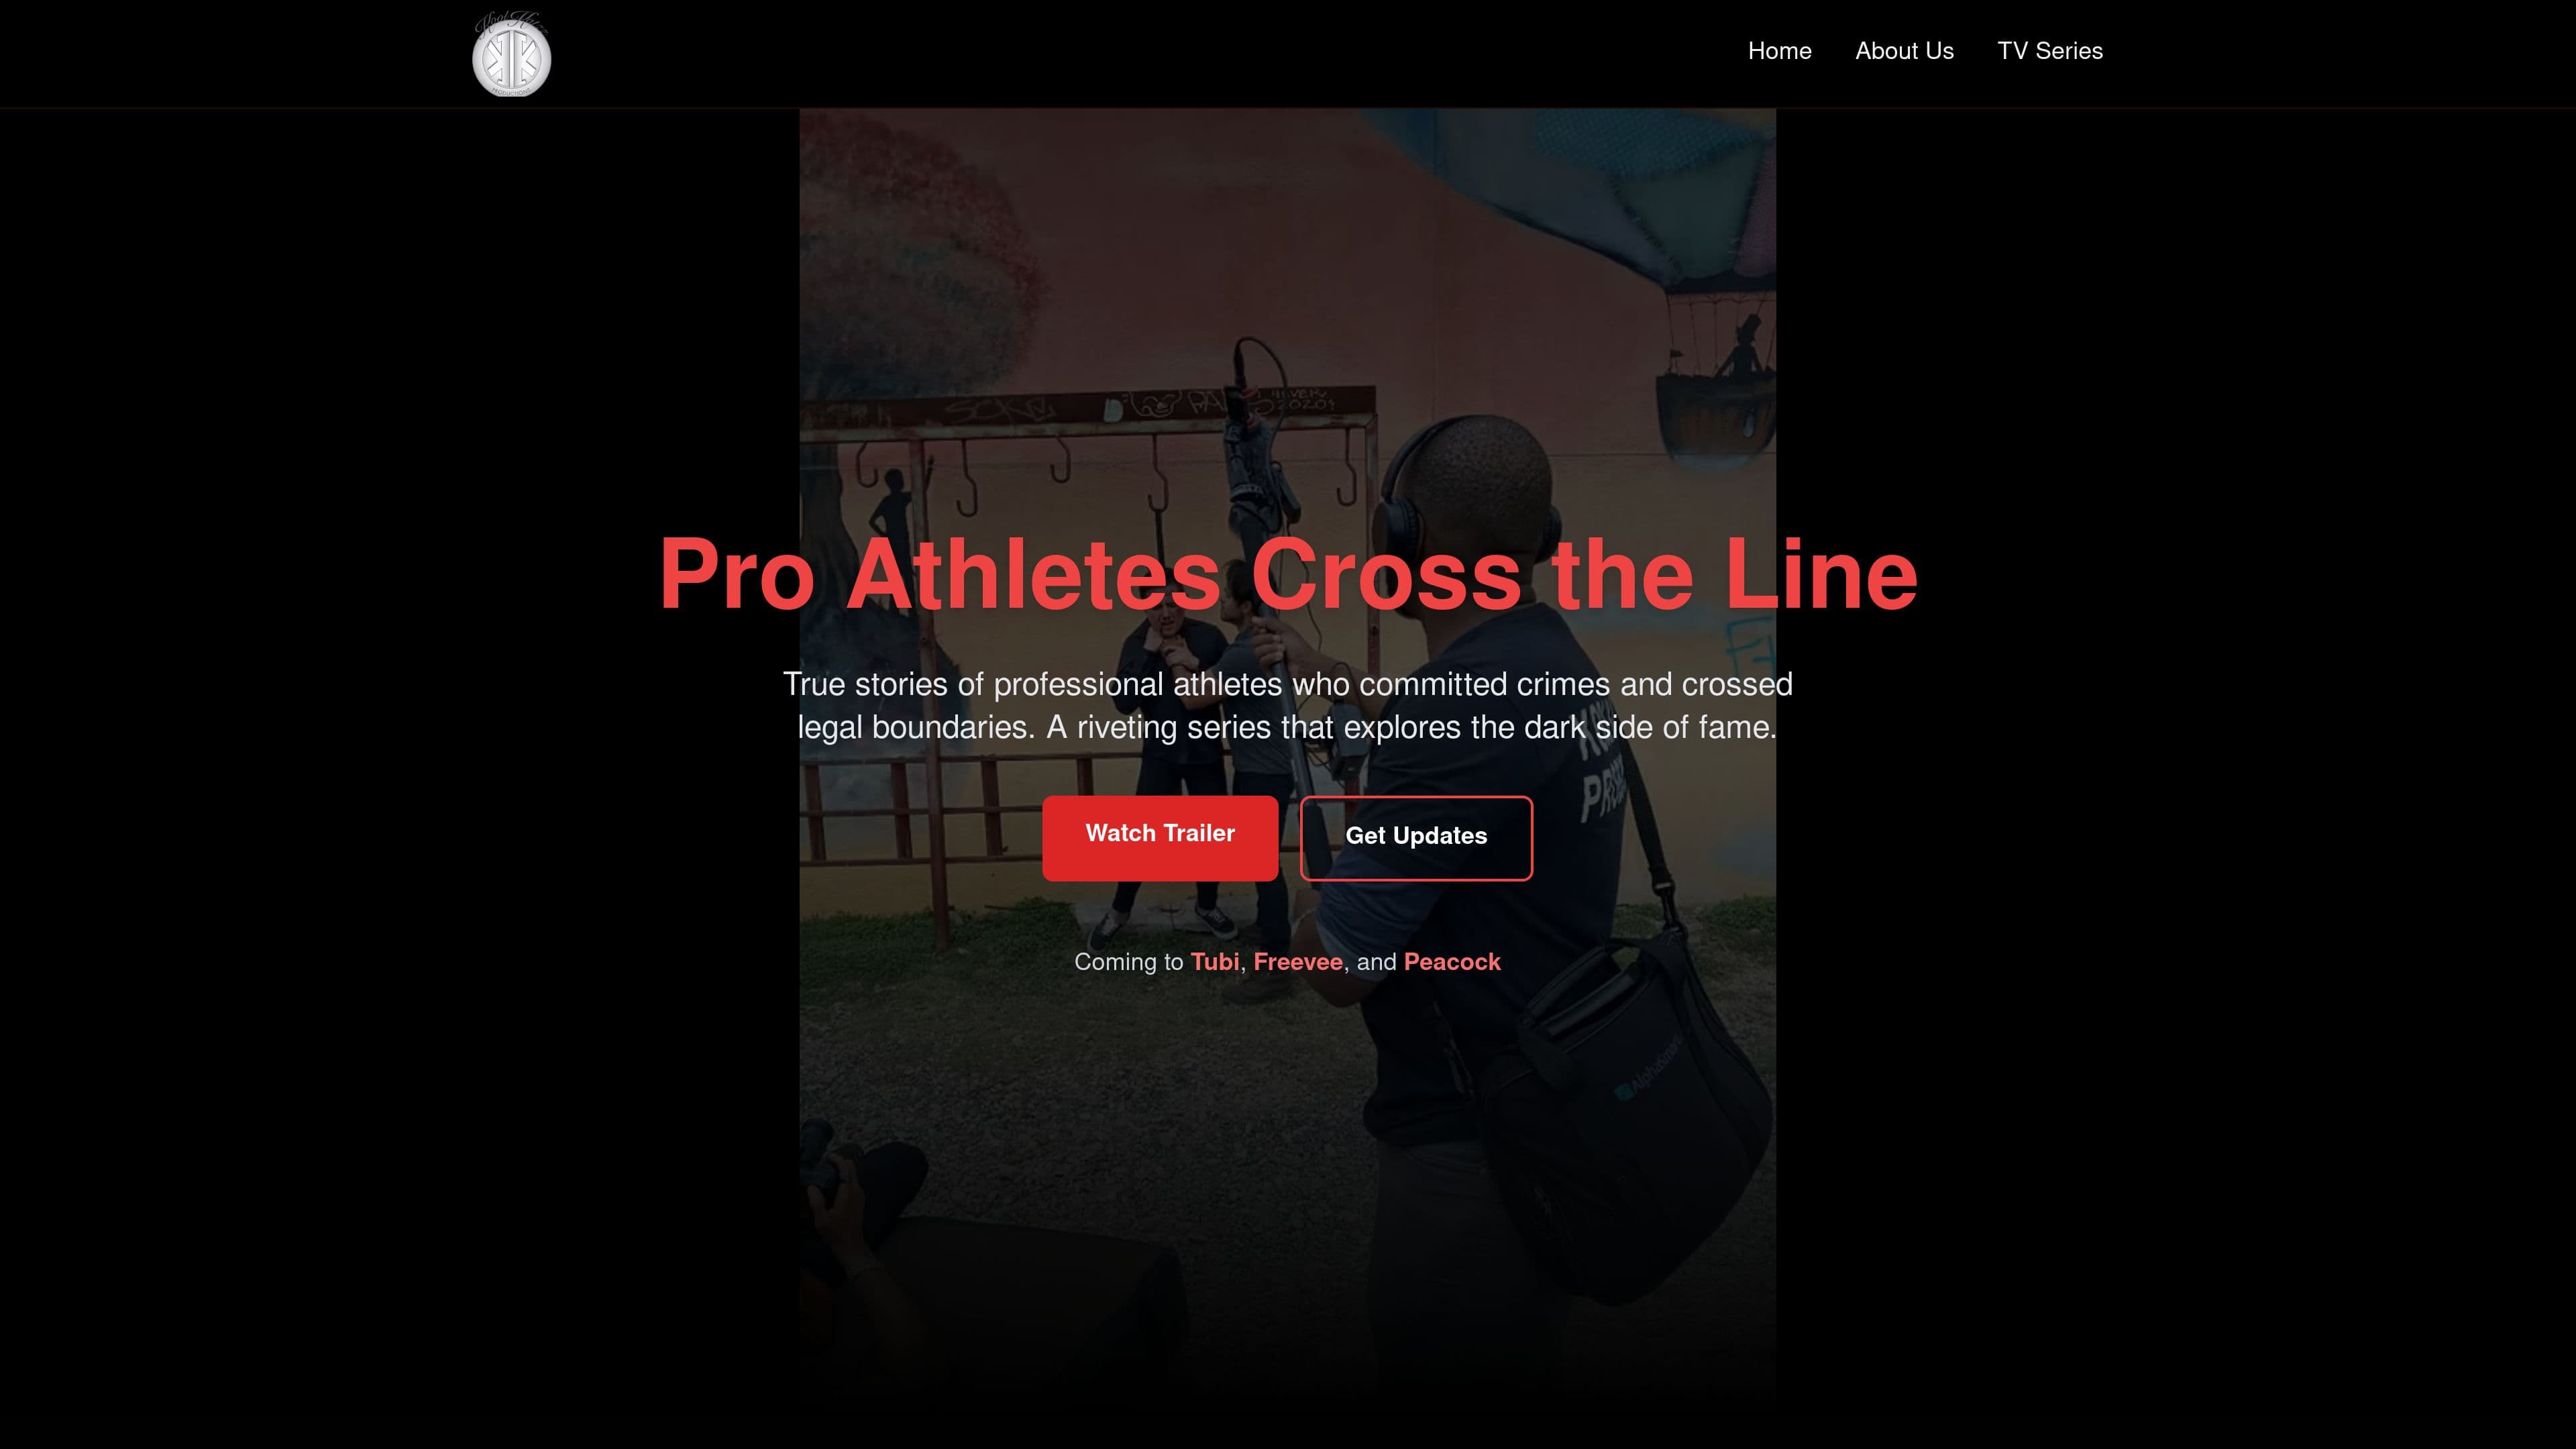This screenshot has height=1449, width=2576.
Task: Click the black shoulder bag in photo
Action: (x=1620, y=1120)
